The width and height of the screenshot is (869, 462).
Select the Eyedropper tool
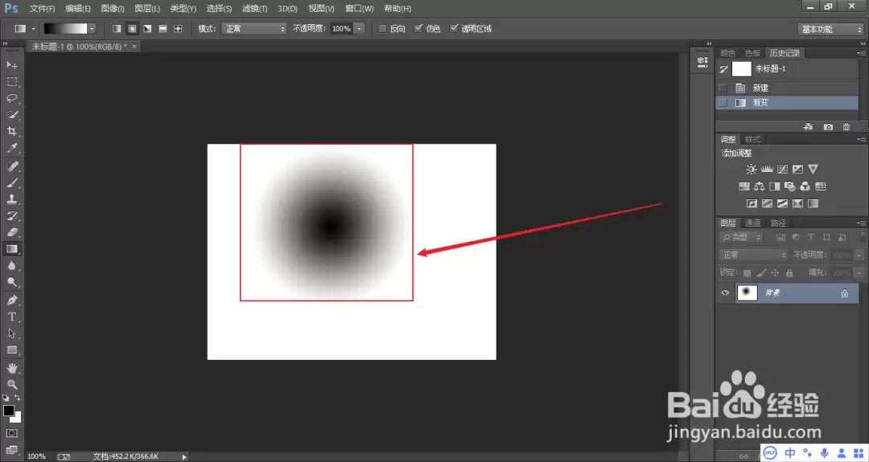click(12, 149)
